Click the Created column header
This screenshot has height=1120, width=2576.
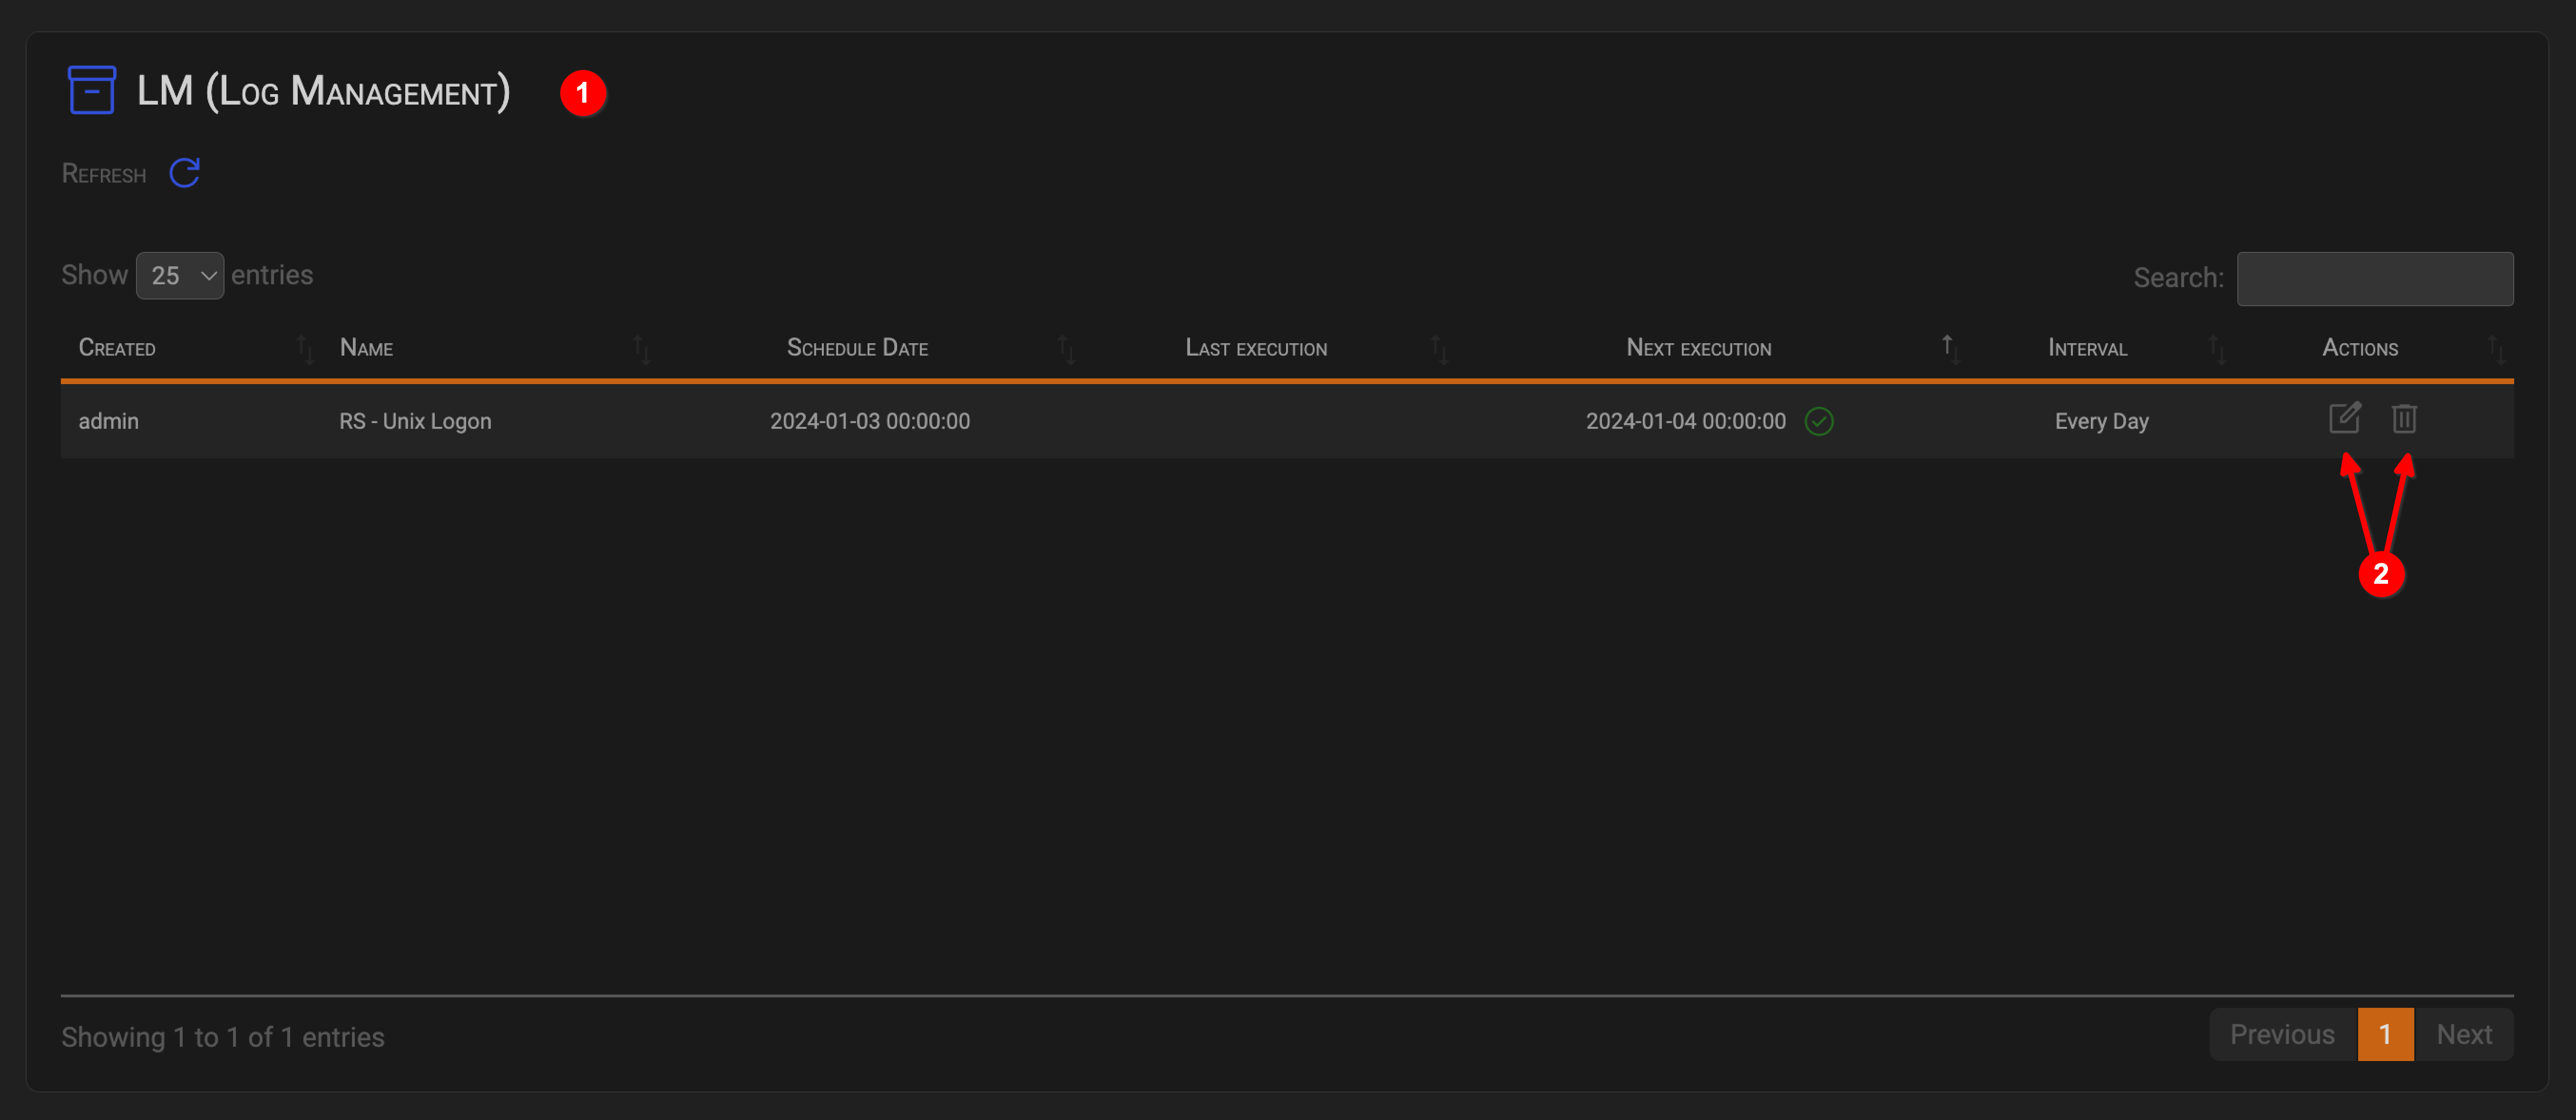[x=117, y=348]
